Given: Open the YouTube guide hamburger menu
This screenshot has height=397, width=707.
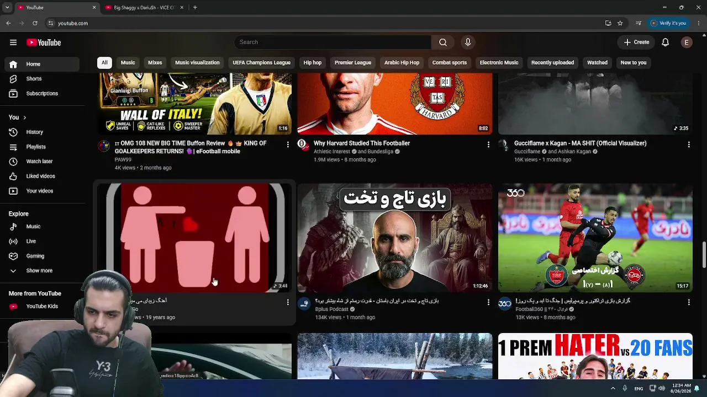Looking at the screenshot, I should point(13,42).
